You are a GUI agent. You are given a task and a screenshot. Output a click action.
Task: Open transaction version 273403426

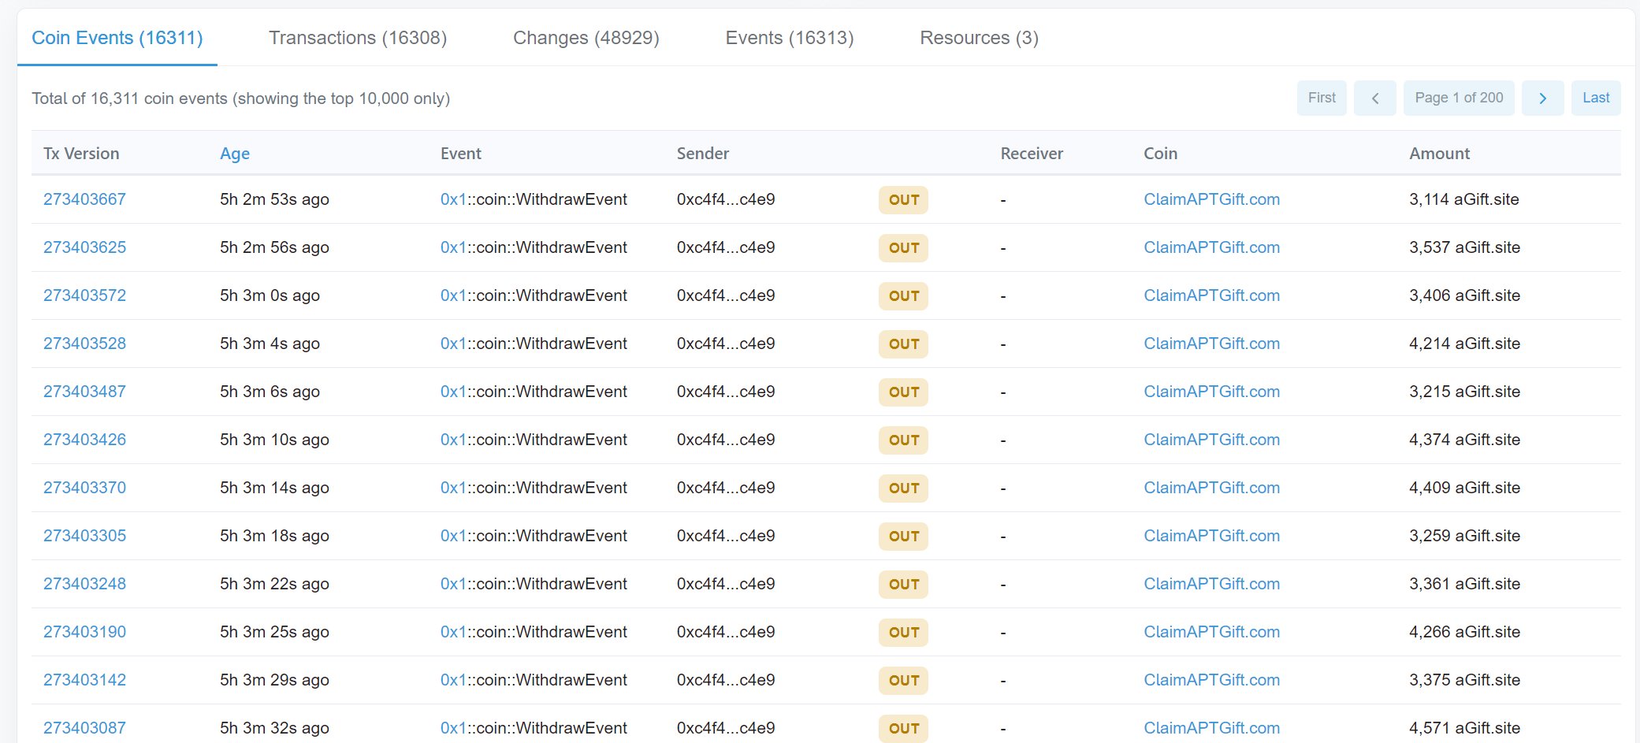tap(84, 440)
